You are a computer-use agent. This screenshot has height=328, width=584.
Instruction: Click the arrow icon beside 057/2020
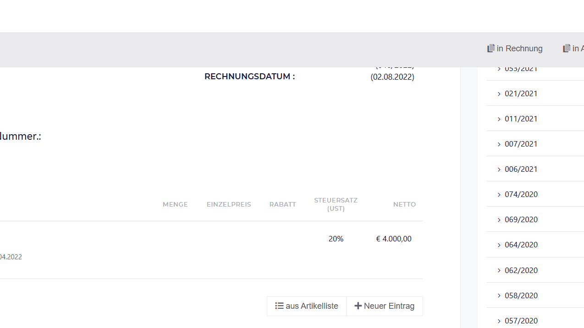click(499, 321)
